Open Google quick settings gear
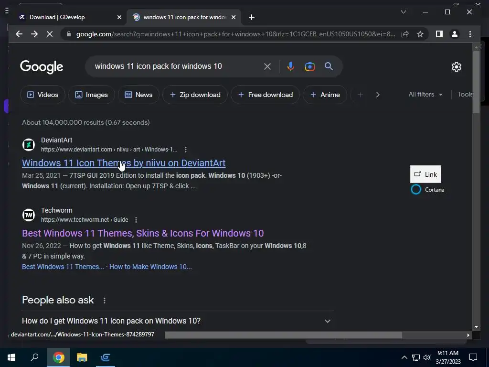 [456, 67]
